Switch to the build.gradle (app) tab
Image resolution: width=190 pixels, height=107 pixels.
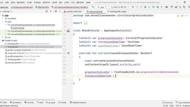(x=118, y=11)
